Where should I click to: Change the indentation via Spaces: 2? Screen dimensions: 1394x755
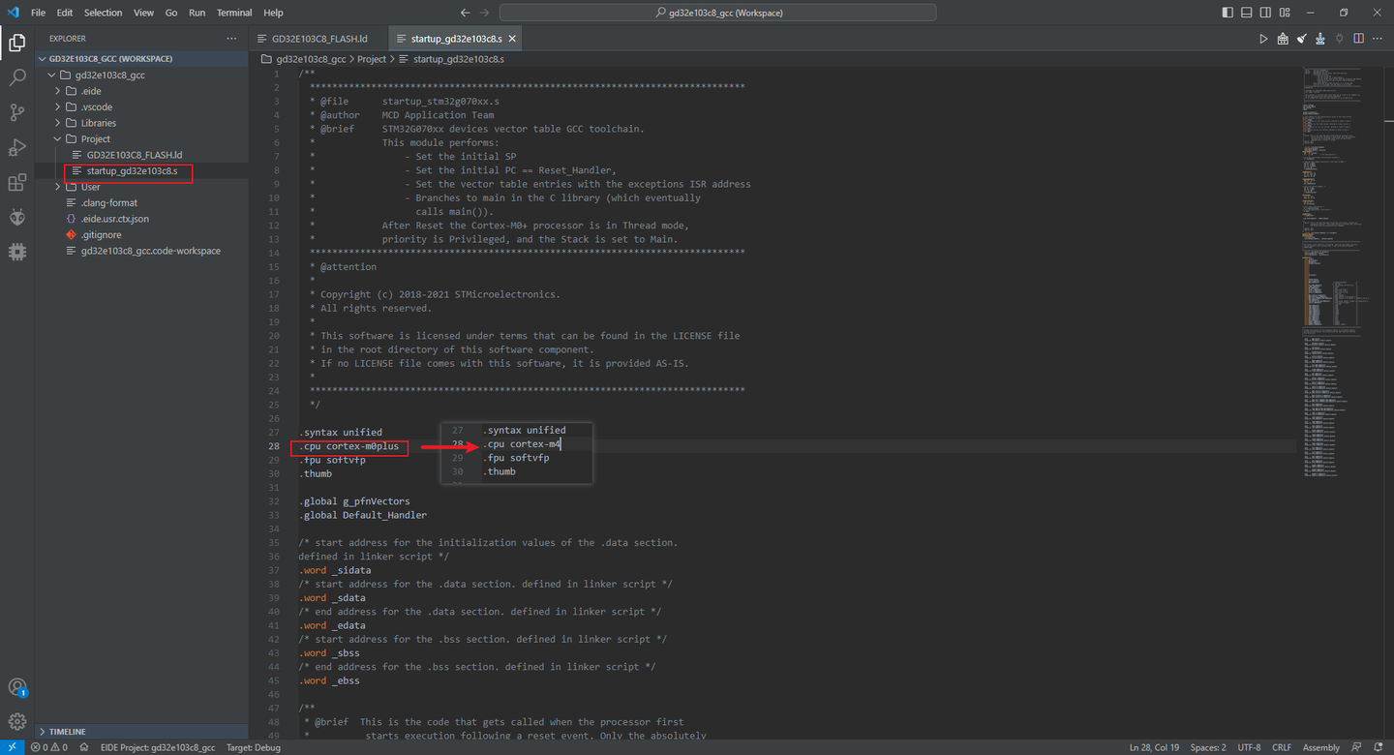(1207, 746)
